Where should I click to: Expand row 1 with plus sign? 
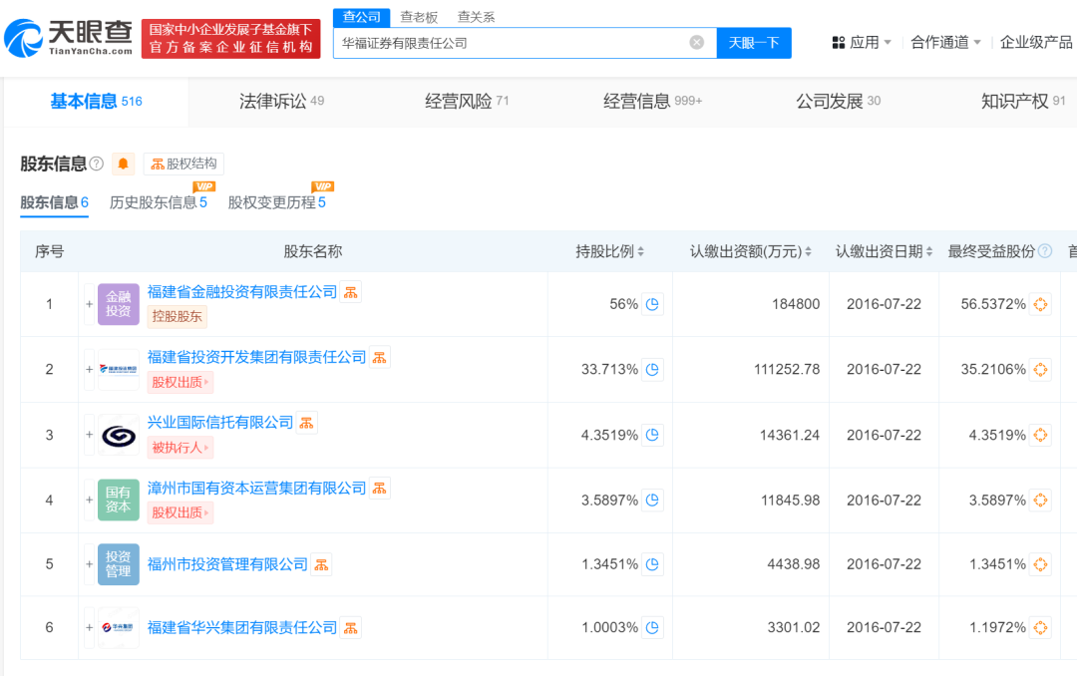(x=90, y=304)
